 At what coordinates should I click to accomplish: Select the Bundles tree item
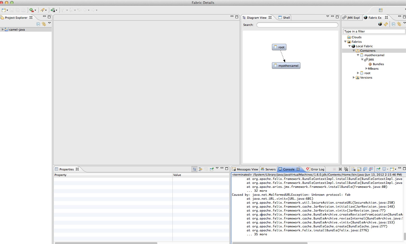pos(378,64)
